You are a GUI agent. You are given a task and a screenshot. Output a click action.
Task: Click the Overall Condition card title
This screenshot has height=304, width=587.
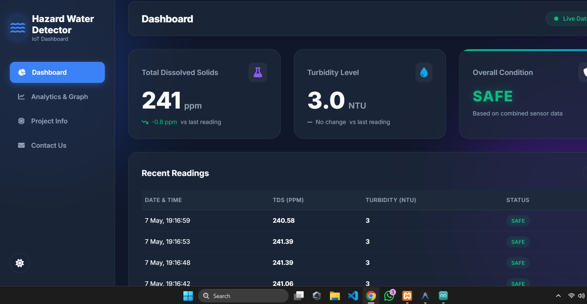click(x=503, y=72)
